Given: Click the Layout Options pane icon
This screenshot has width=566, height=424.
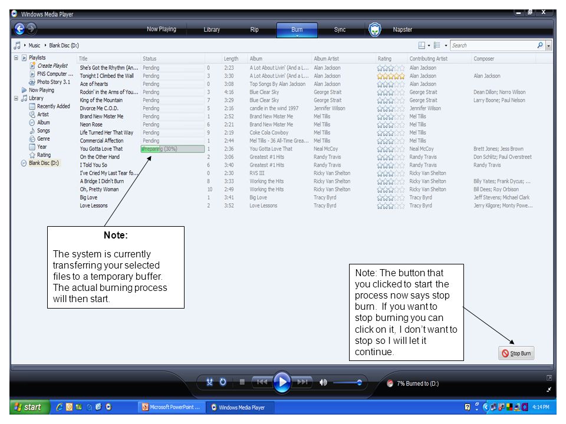Looking at the screenshot, I should coord(421,45).
